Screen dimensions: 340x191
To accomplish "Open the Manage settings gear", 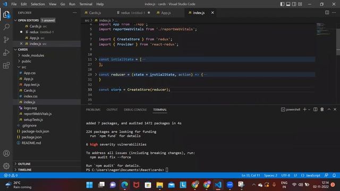I will coord(6,166).
